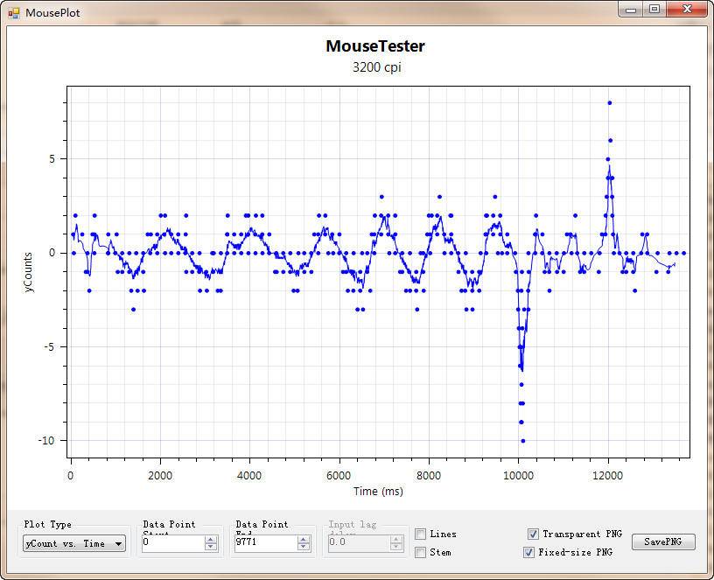
Task: Click the Data Point End field showing 9771
Action: pos(264,543)
